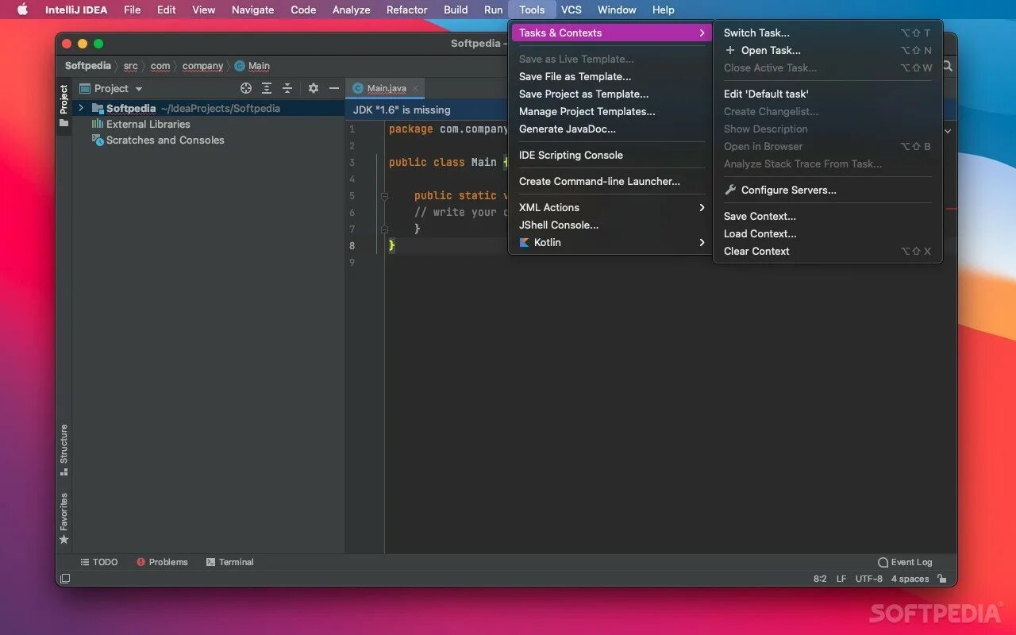Viewport: 1016px width, 635px height.
Task: Select Generate JavaDoc
Action: (610, 129)
